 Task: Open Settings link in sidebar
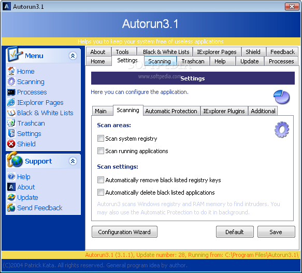tap(29, 134)
